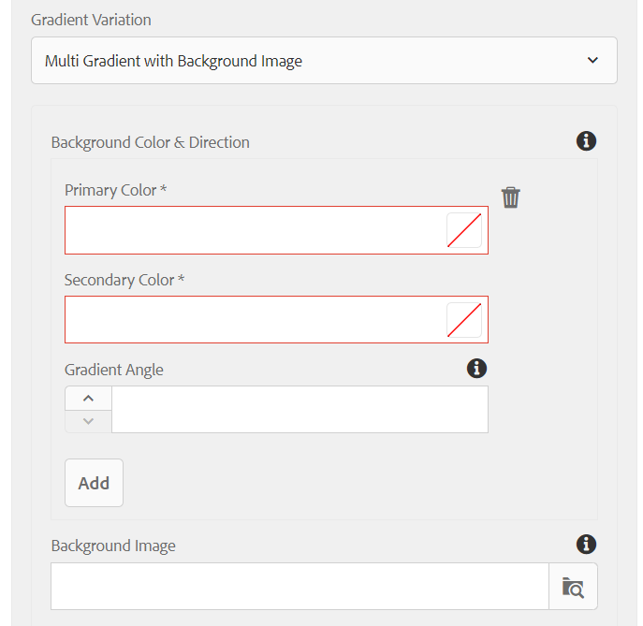Click the Gradient Angle number field
Viewport: 643px width, 626px height.
point(300,409)
